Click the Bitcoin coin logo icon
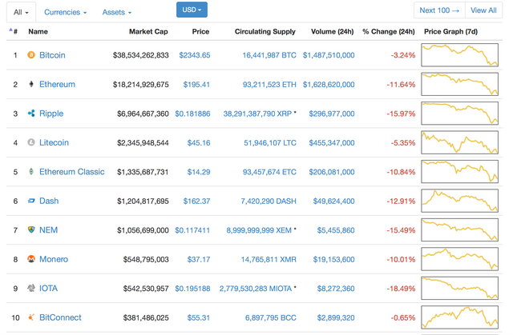Viewport: 513px width, 335px height. 31,55
